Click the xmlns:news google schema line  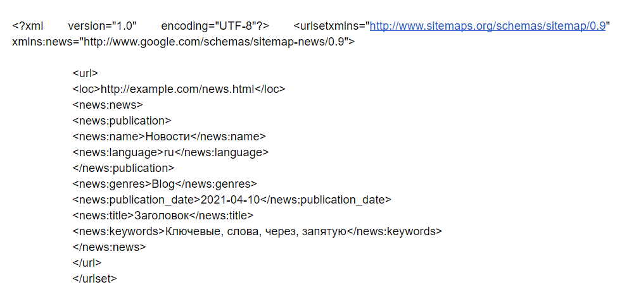184,42
